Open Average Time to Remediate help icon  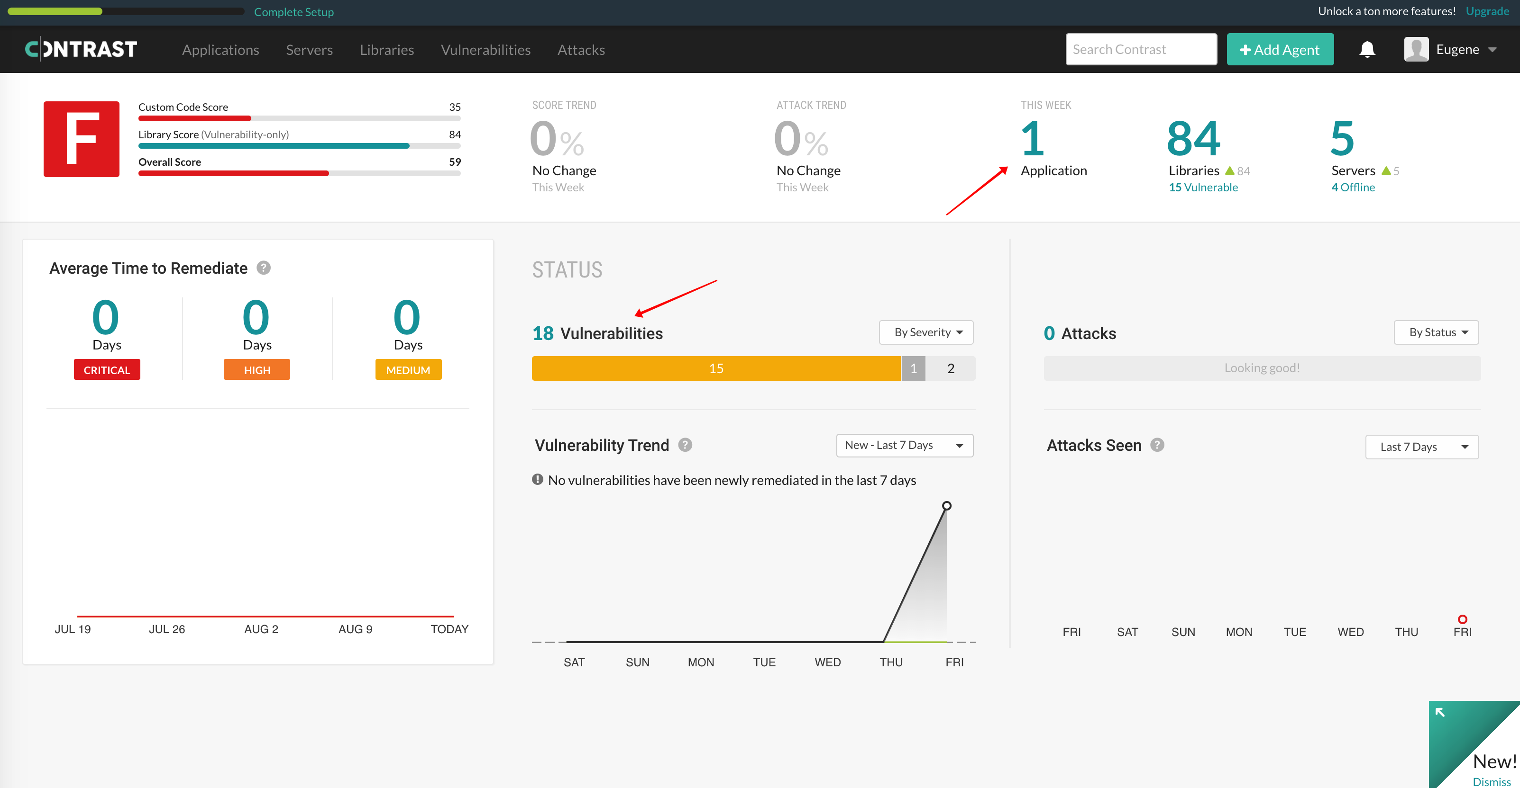pyautogui.click(x=264, y=268)
